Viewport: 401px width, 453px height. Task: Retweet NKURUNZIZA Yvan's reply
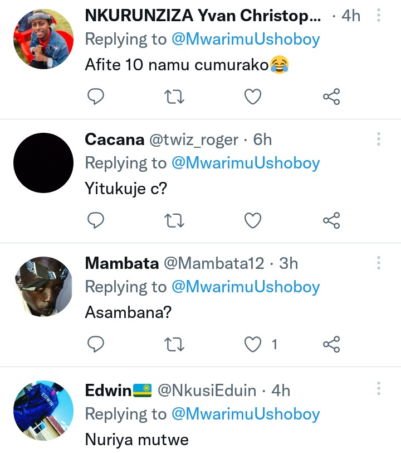(x=175, y=97)
